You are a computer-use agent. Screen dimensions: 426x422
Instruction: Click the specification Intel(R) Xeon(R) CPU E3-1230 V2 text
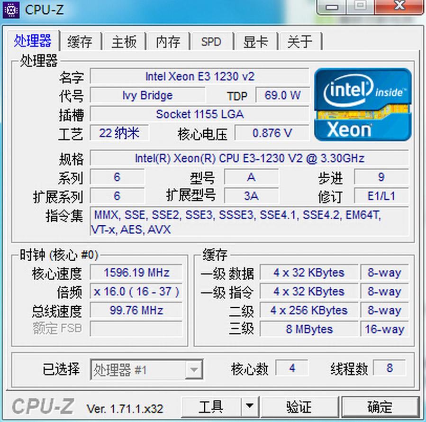click(249, 158)
